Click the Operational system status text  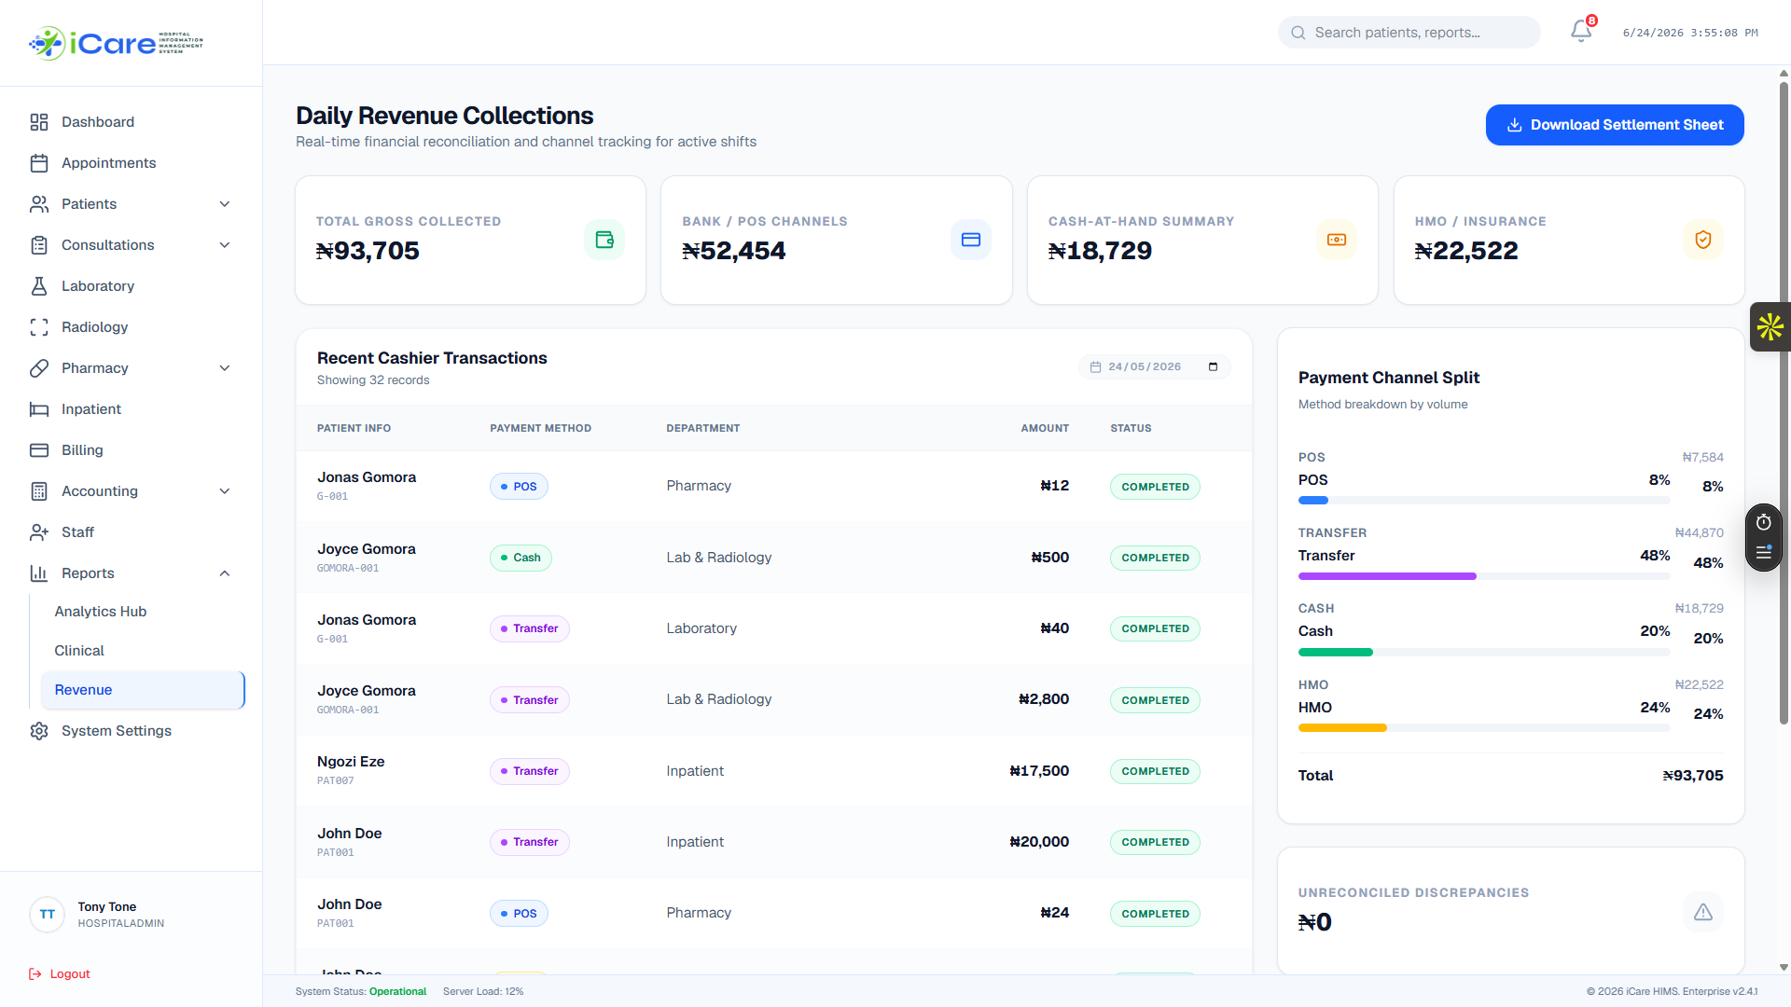click(398, 991)
